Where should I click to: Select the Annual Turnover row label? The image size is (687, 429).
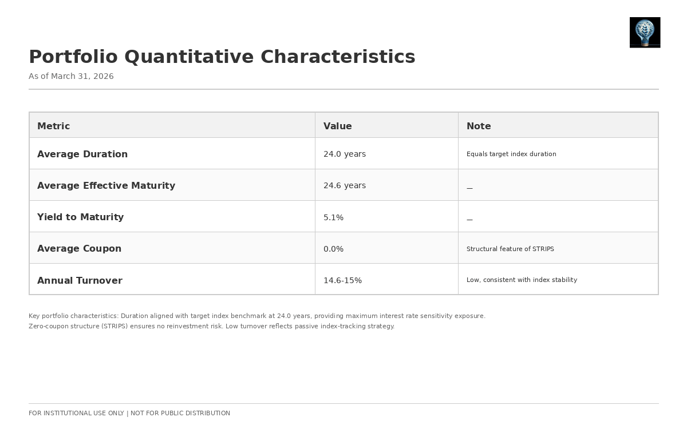coord(80,281)
